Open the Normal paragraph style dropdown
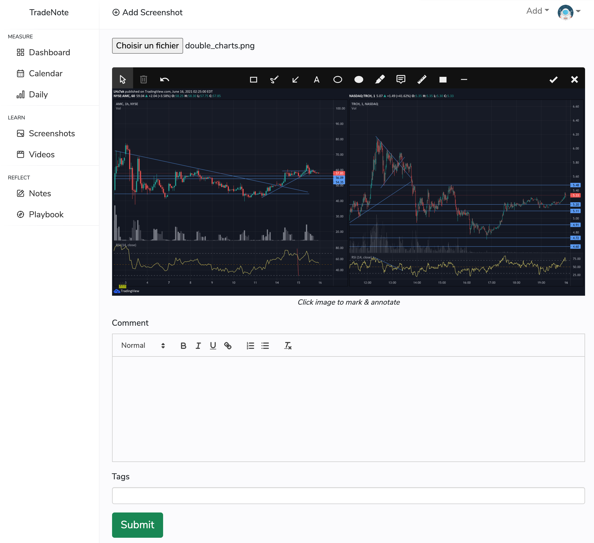The width and height of the screenshot is (594, 543). tap(142, 345)
